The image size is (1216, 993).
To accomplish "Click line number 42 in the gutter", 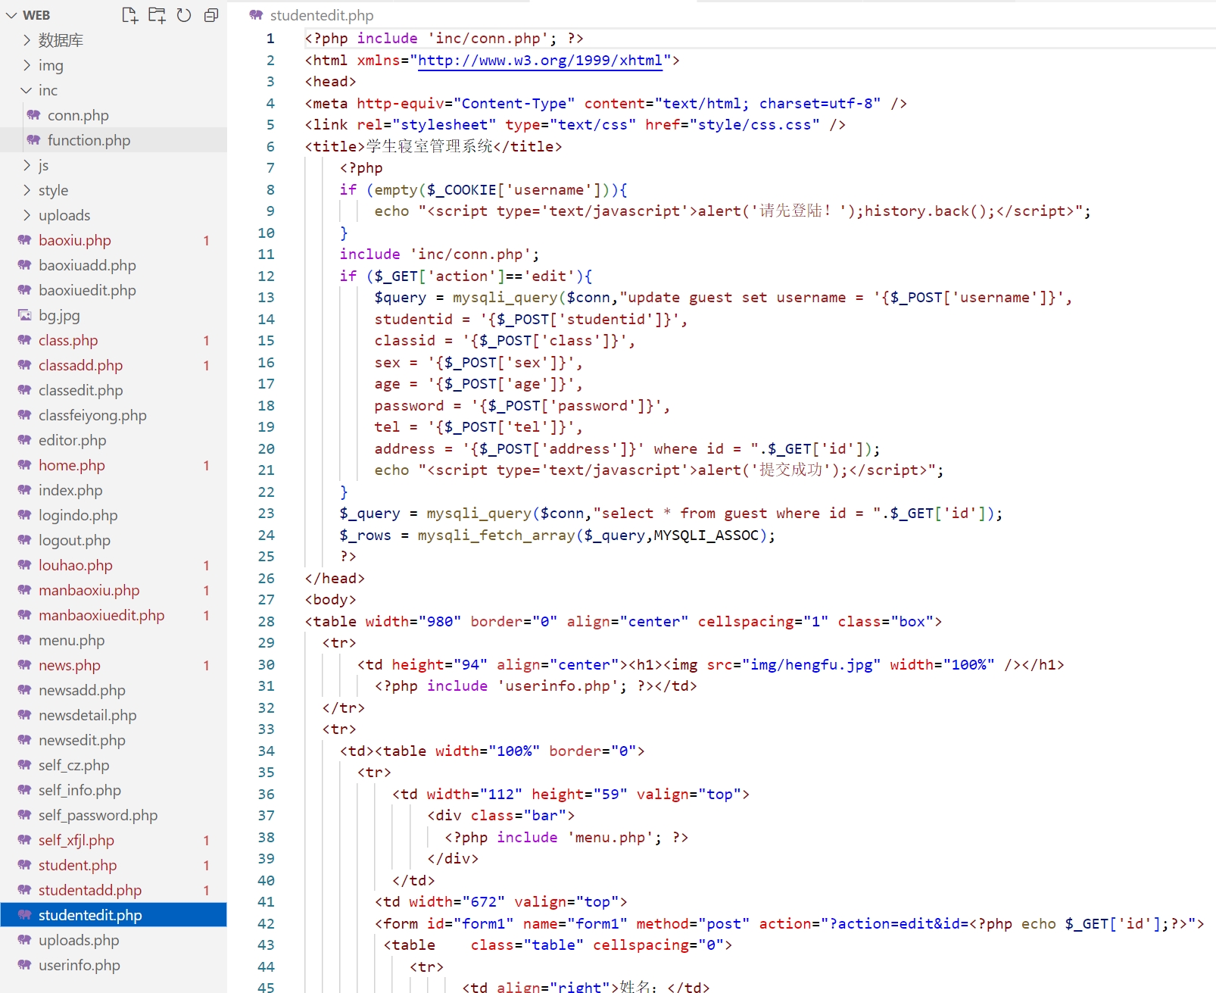I will point(266,924).
